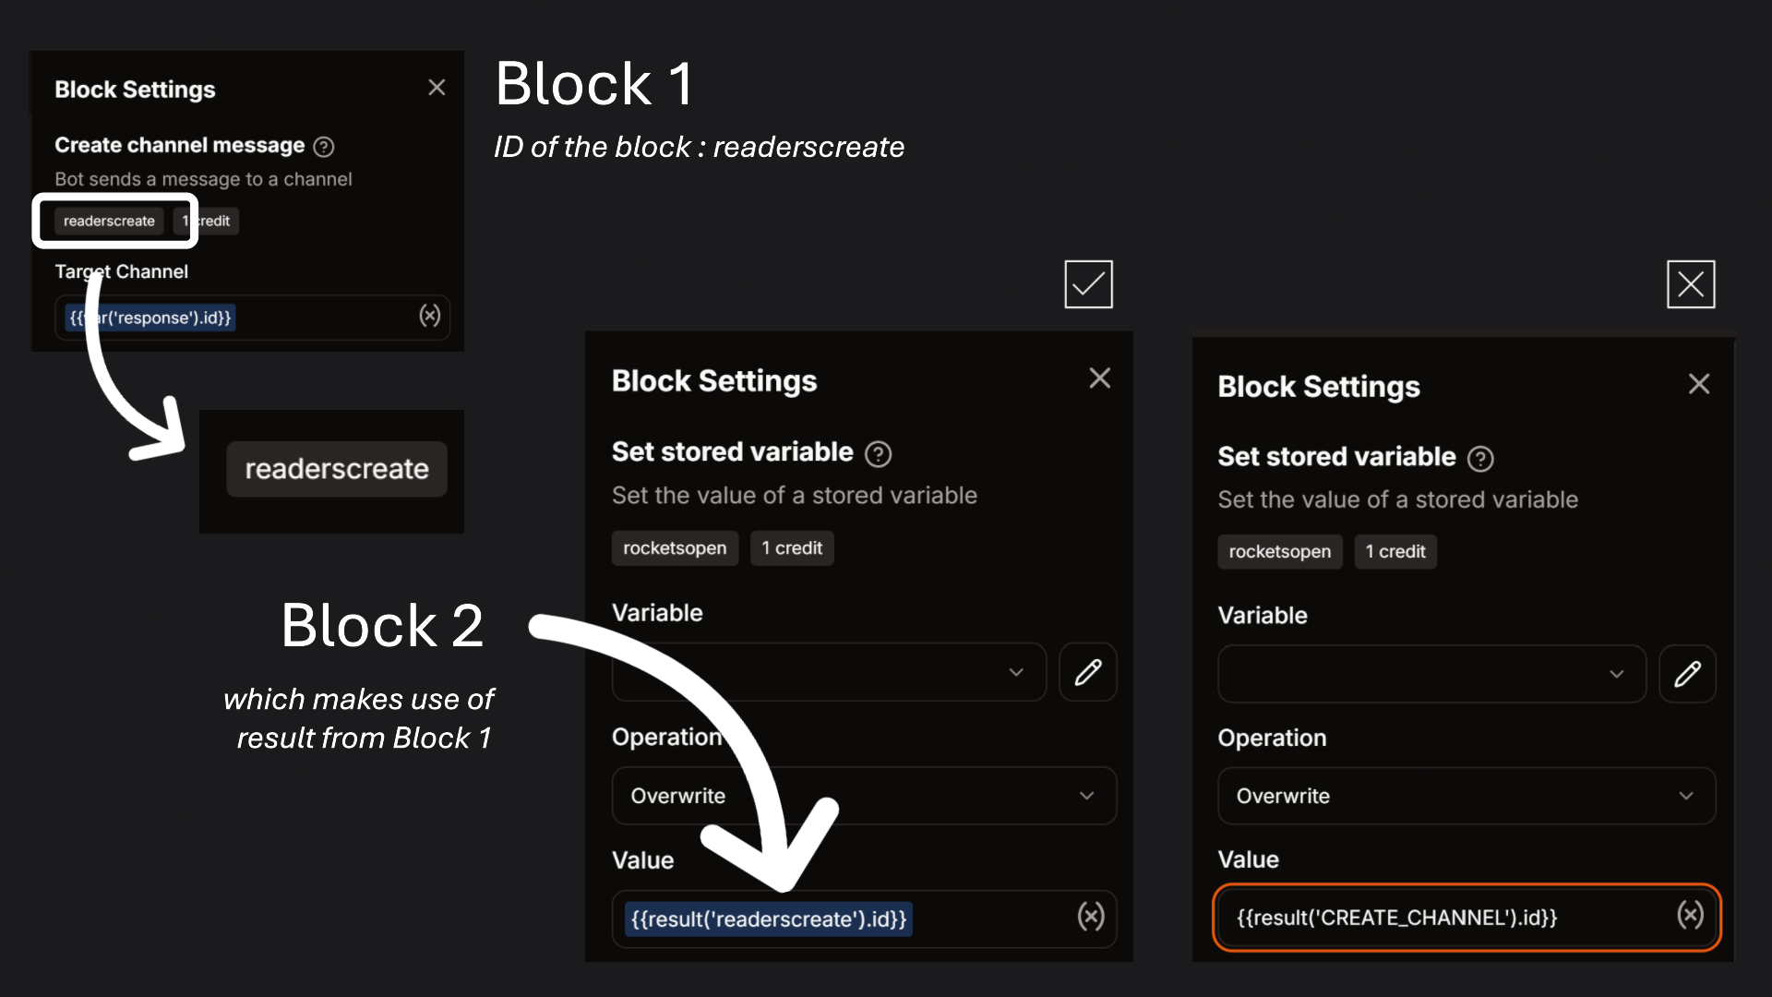Click variable insert icon in Target Channel field

click(429, 317)
